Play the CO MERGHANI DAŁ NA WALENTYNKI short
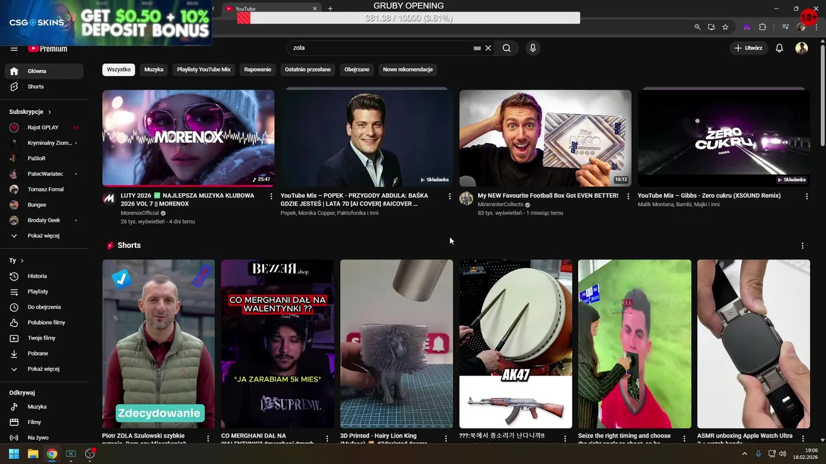 [x=277, y=344]
